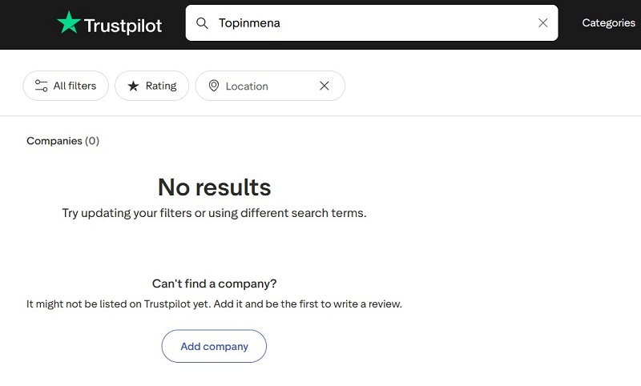641x386 pixels.
Task: Click the sliders icon in All filters
Action: pyautogui.click(x=41, y=86)
